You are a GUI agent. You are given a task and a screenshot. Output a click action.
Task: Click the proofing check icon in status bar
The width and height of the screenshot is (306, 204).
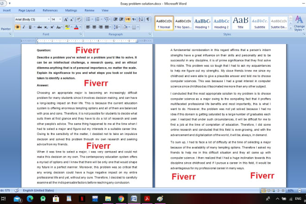17,191
